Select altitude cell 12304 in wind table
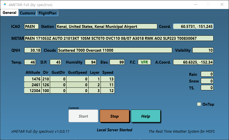 pos(33,91)
